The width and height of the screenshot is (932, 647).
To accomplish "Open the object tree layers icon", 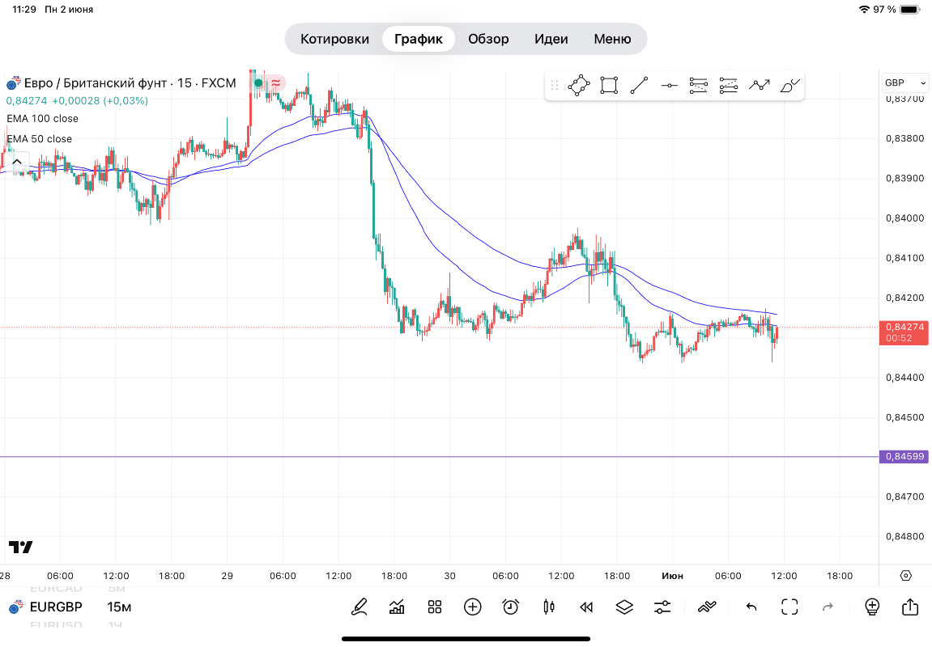I will pyautogui.click(x=624, y=607).
